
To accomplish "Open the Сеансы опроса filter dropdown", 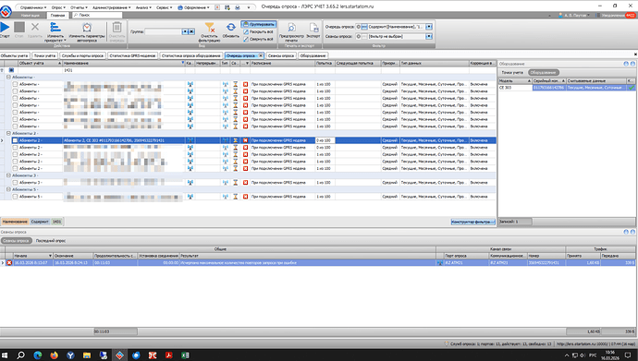I will pos(429,37).
